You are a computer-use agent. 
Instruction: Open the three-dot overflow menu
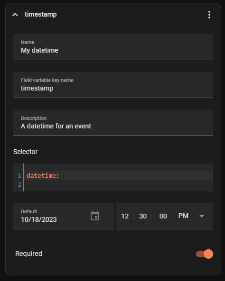209,15
